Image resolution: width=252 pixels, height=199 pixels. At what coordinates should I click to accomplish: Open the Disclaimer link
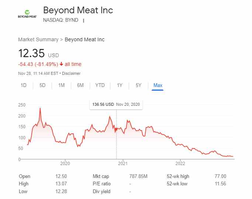[71, 73]
